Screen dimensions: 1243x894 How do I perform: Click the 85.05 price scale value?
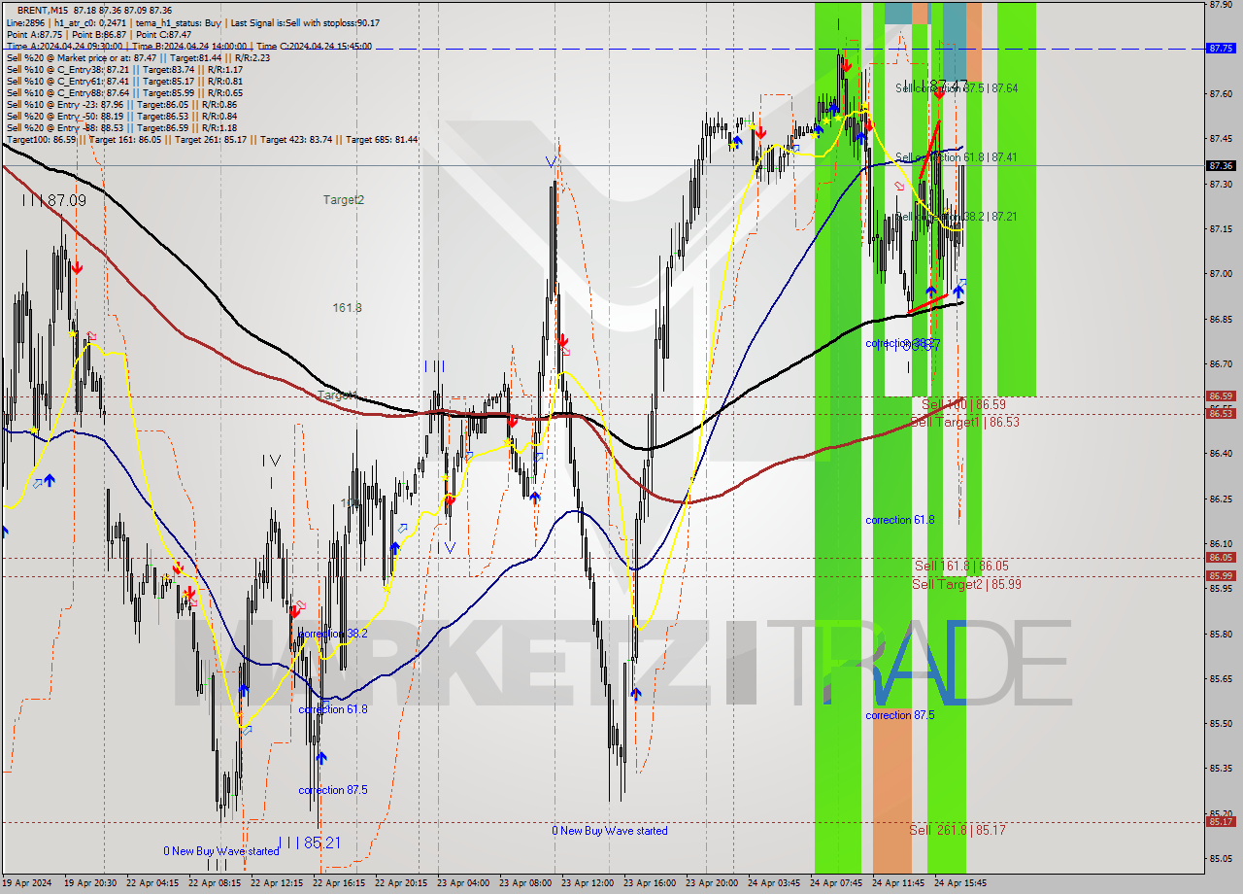coord(1221,858)
